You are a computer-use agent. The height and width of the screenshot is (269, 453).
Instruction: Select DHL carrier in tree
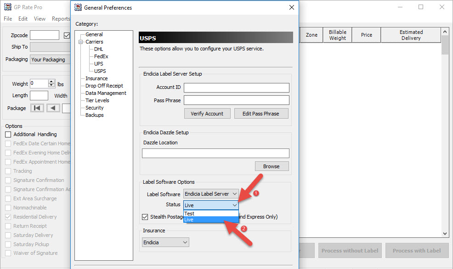coord(98,49)
